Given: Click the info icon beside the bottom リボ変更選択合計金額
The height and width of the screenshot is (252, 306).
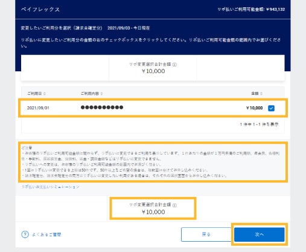Looking at the screenshot, I should click(174, 205).
